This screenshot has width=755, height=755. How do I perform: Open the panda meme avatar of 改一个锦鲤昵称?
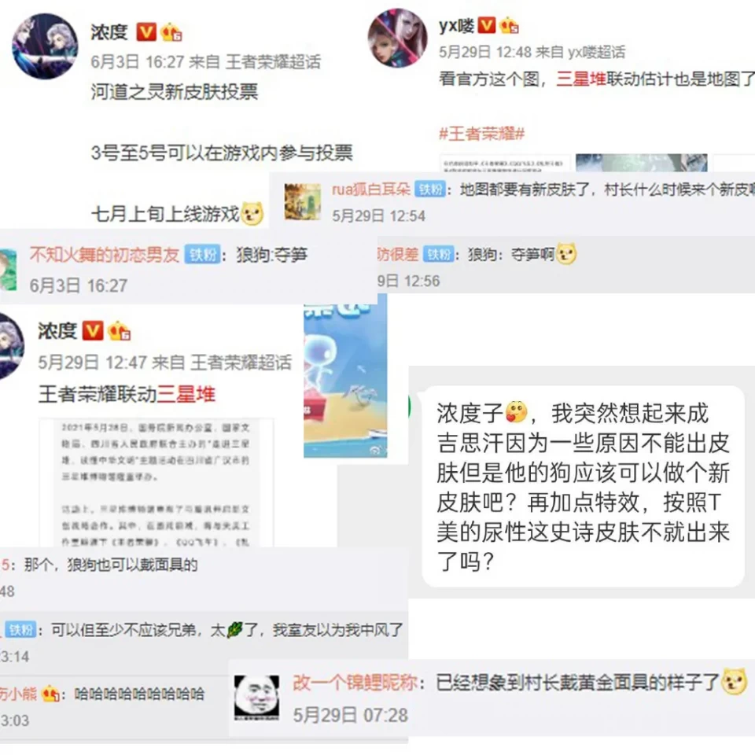(x=256, y=698)
